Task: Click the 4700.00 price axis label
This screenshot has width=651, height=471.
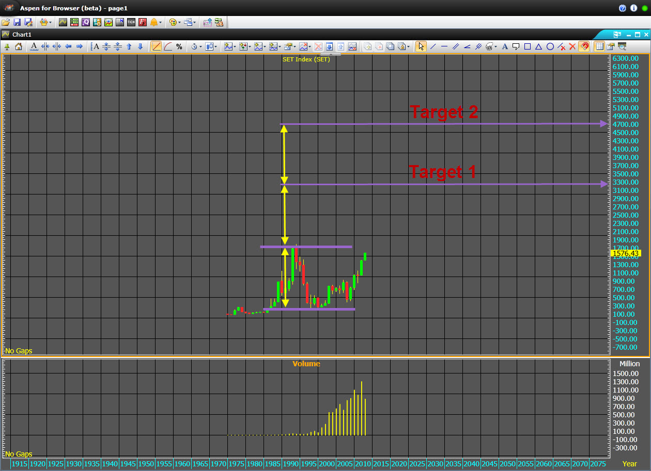Action: (625, 124)
